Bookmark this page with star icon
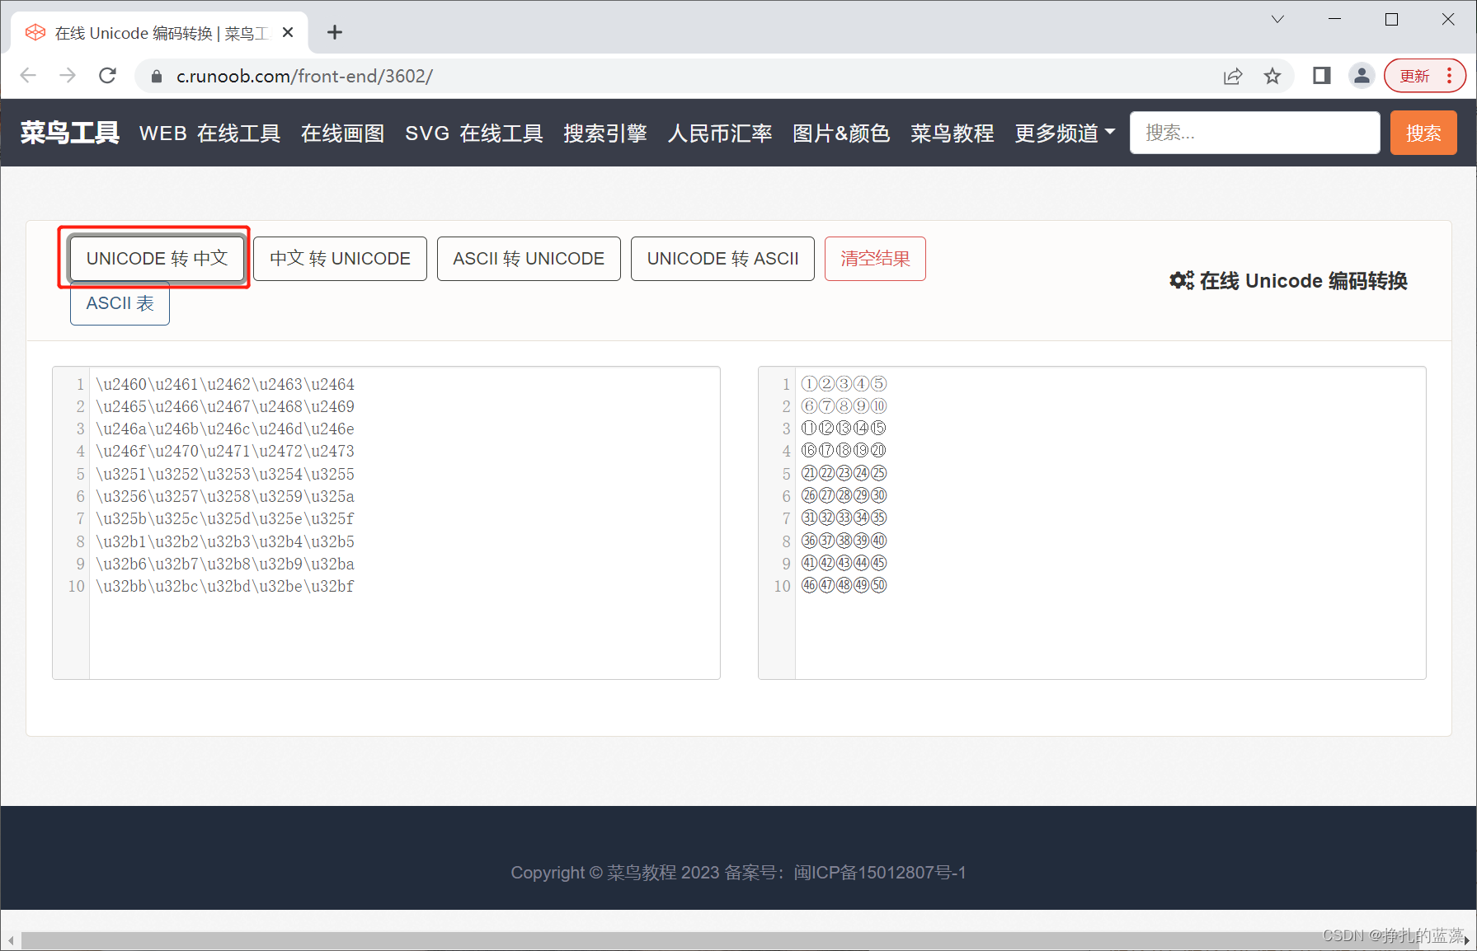 tap(1272, 76)
